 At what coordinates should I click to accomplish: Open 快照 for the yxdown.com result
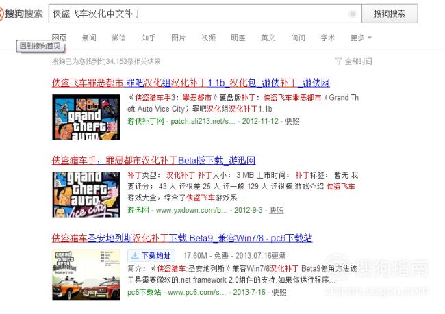(276, 210)
